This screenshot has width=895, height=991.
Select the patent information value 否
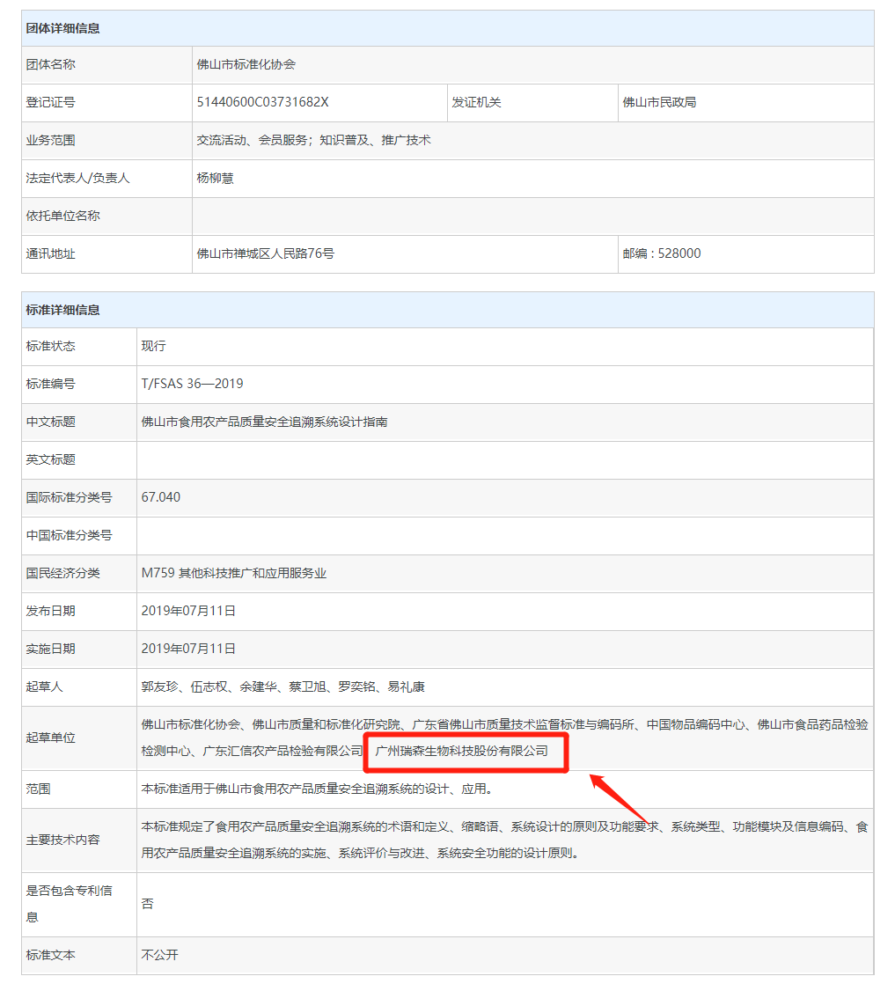click(x=147, y=904)
